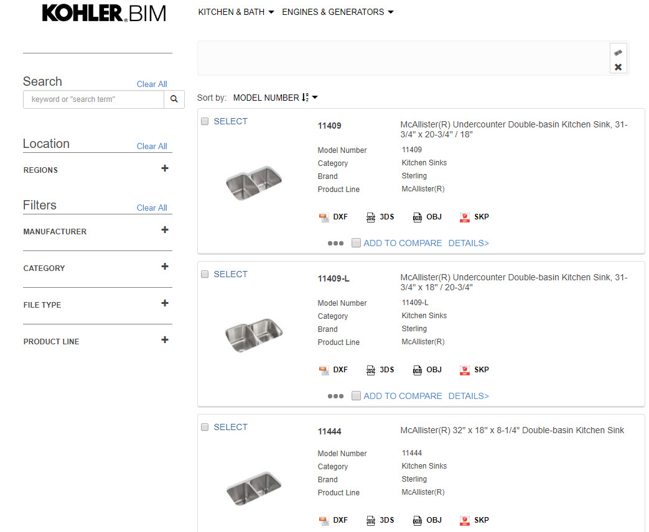Download SKP file for model 11409-L
Image resolution: width=649 pixels, height=532 pixels.
(x=474, y=370)
